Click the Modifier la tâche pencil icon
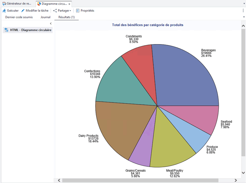Screen dimensions: 246x183 point(23,11)
